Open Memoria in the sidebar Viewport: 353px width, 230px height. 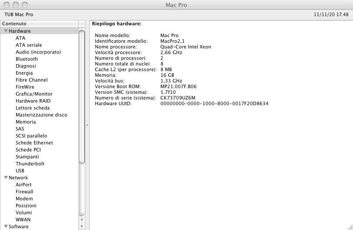[26, 122]
